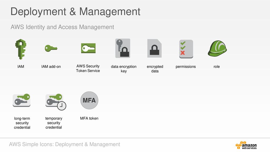270x152 pixels.
Task: Click the Deployment & Management heading
Action: (75, 12)
